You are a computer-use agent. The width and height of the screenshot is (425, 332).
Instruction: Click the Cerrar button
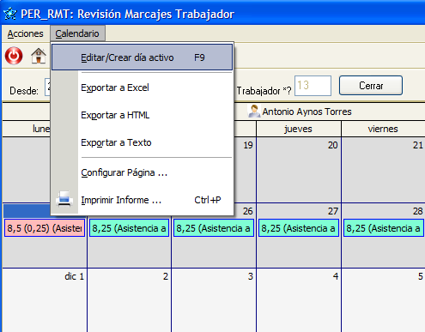pyautogui.click(x=371, y=85)
